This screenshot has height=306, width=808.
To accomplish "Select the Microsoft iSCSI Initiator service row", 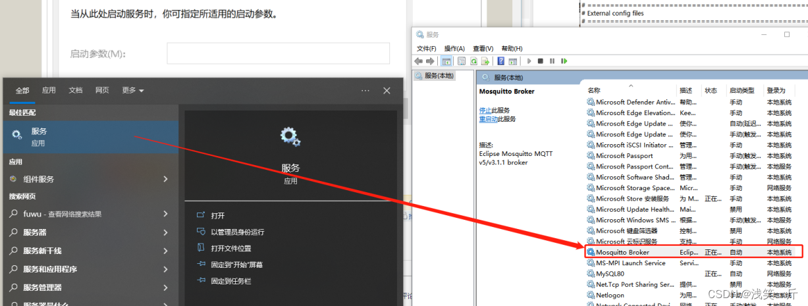I will click(x=693, y=145).
